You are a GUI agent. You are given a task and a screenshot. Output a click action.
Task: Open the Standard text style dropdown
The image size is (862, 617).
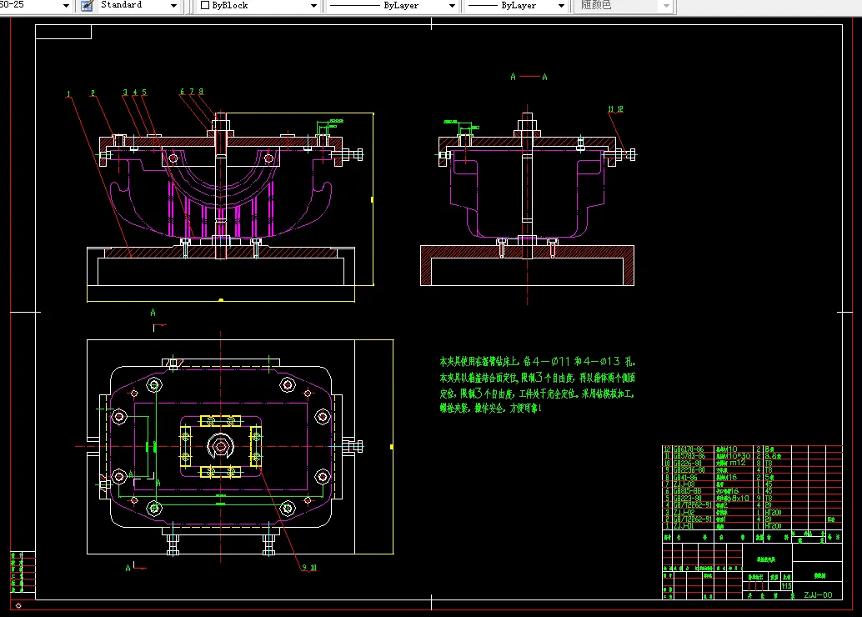173,6
